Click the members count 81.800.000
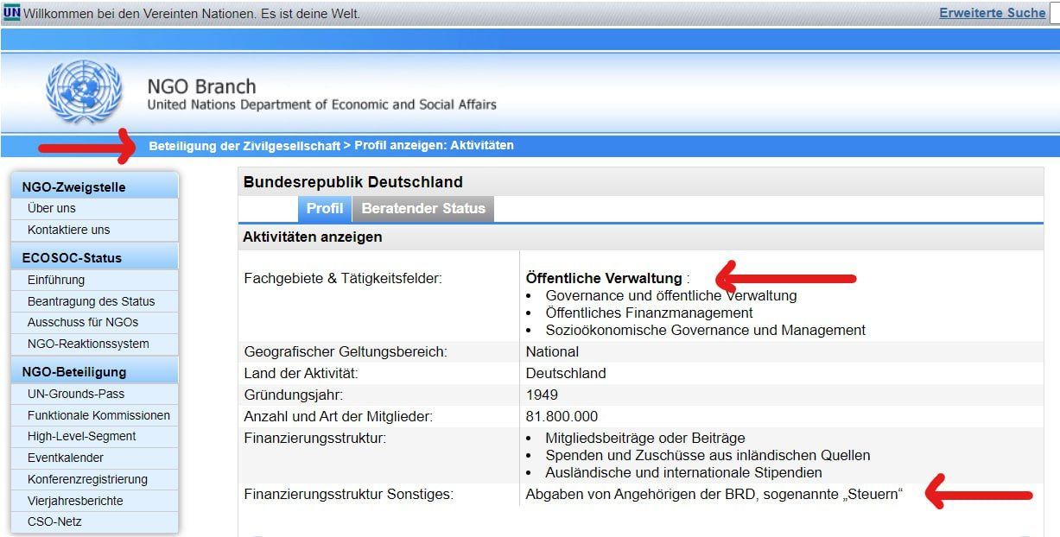Image resolution: width=1060 pixels, height=537 pixels. [562, 416]
